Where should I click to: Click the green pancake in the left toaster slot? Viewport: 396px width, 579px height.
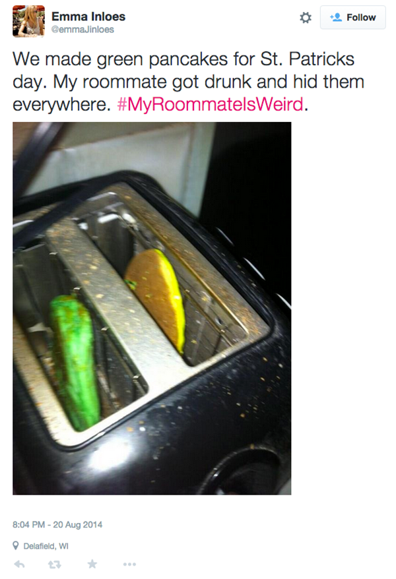coord(75,362)
